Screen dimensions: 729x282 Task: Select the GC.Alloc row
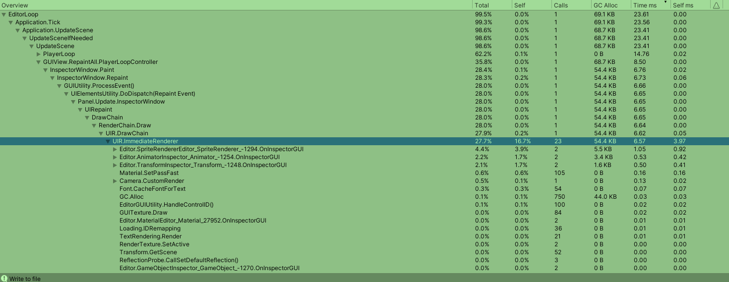point(131,197)
